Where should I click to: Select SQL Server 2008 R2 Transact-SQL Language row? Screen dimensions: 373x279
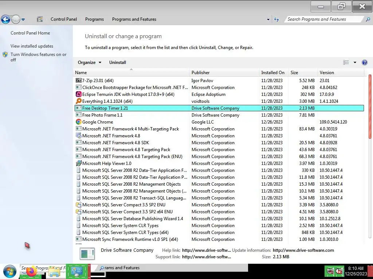(x=219, y=198)
